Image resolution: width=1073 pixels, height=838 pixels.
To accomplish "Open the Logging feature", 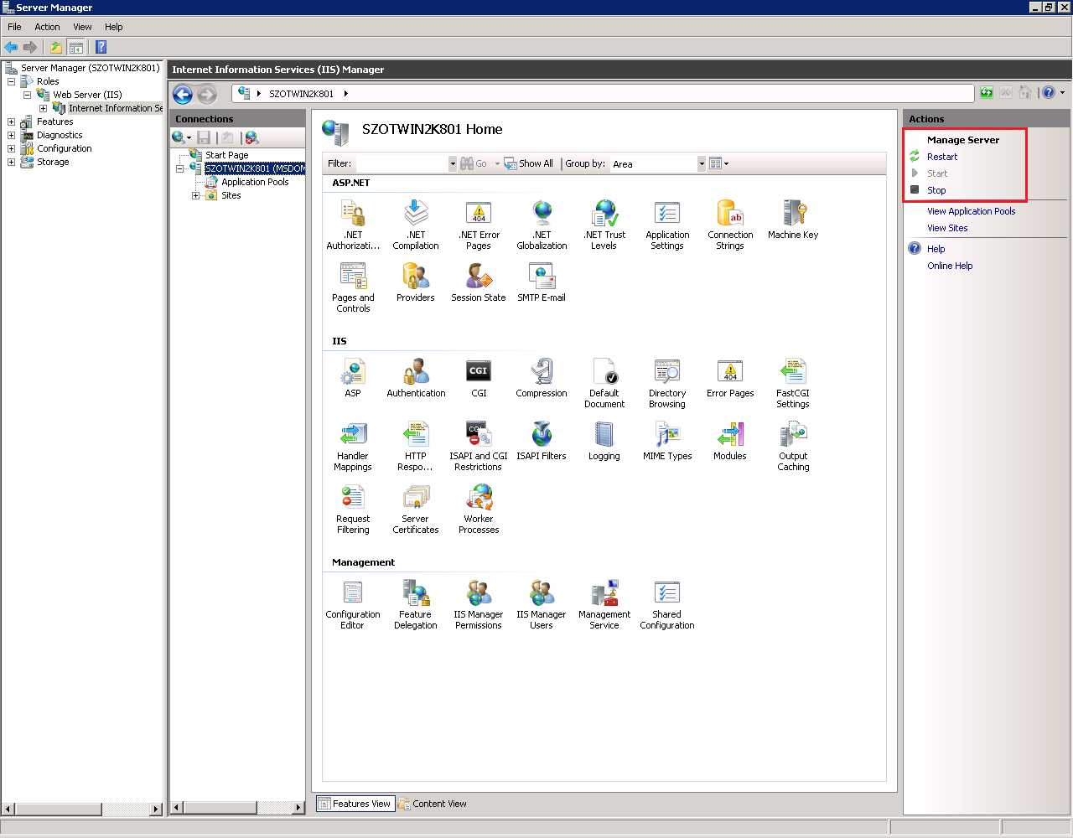I will pos(604,440).
